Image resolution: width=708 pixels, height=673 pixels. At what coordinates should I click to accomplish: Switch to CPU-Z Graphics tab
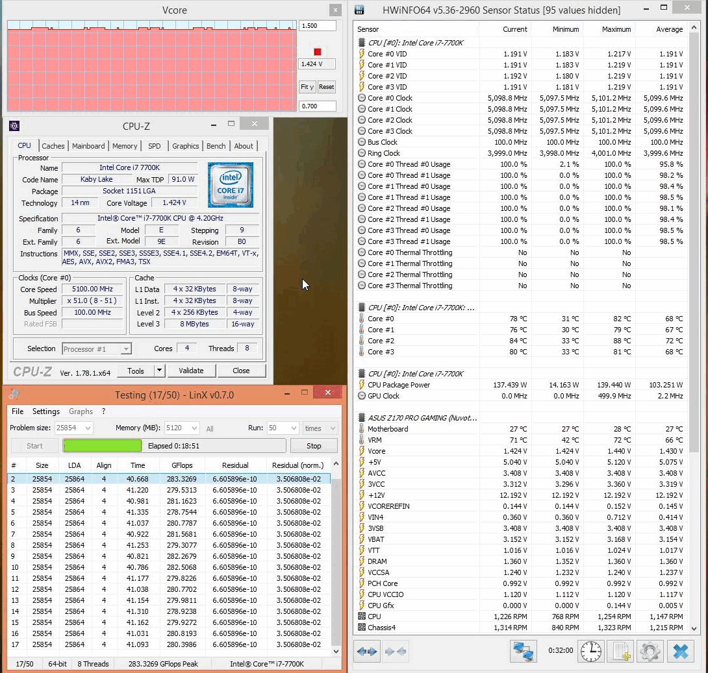point(186,145)
